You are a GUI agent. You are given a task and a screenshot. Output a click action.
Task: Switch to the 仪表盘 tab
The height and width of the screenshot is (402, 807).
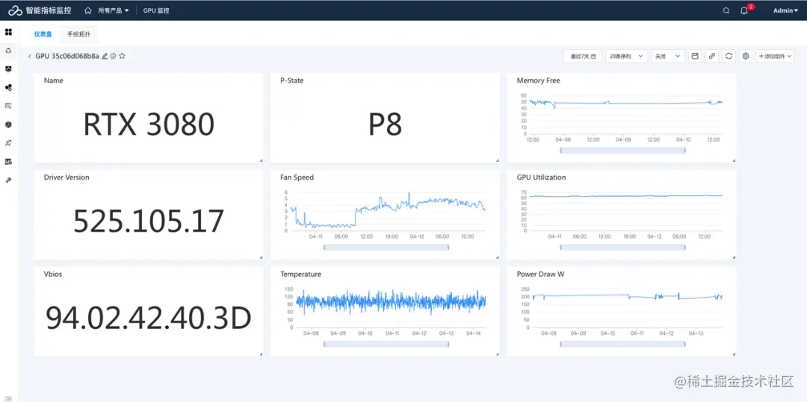(43, 34)
